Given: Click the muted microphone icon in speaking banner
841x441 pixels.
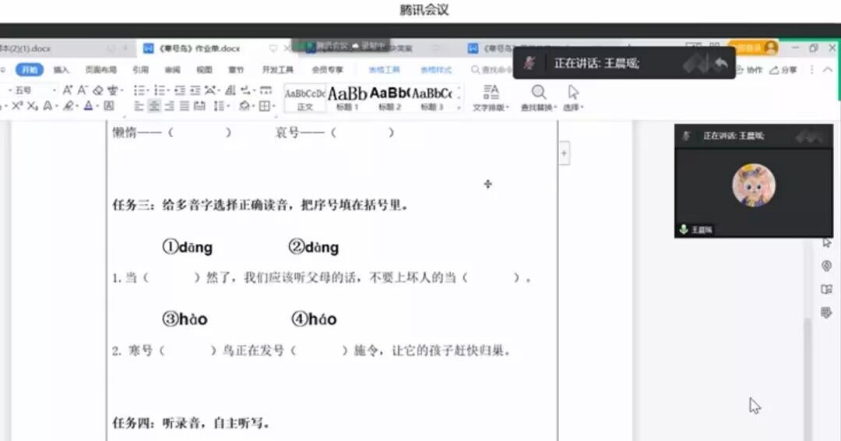Looking at the screenshot, I should point(530,63).
